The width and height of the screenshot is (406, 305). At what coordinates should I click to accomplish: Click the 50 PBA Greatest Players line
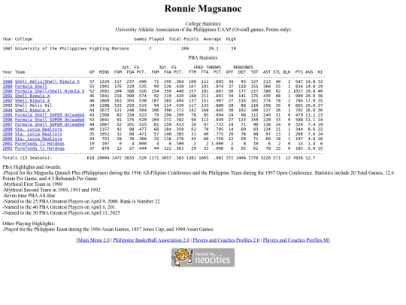[61, 212]
